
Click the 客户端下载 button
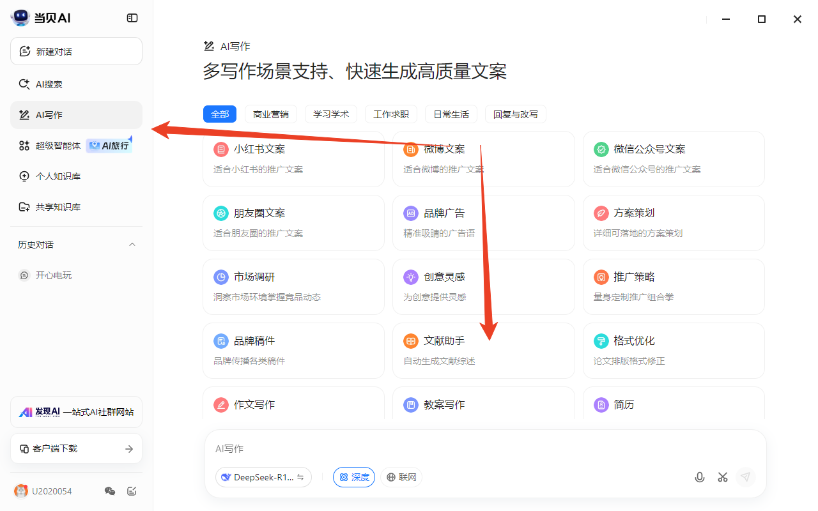(x=76, y=448)
